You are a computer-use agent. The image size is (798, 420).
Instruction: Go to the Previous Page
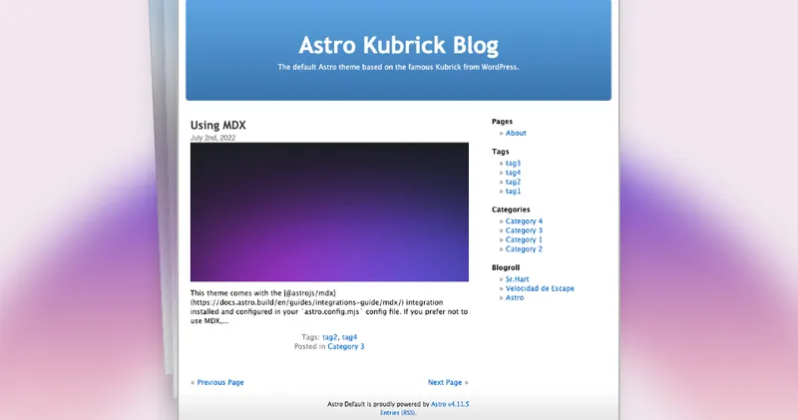click(219, 382)
